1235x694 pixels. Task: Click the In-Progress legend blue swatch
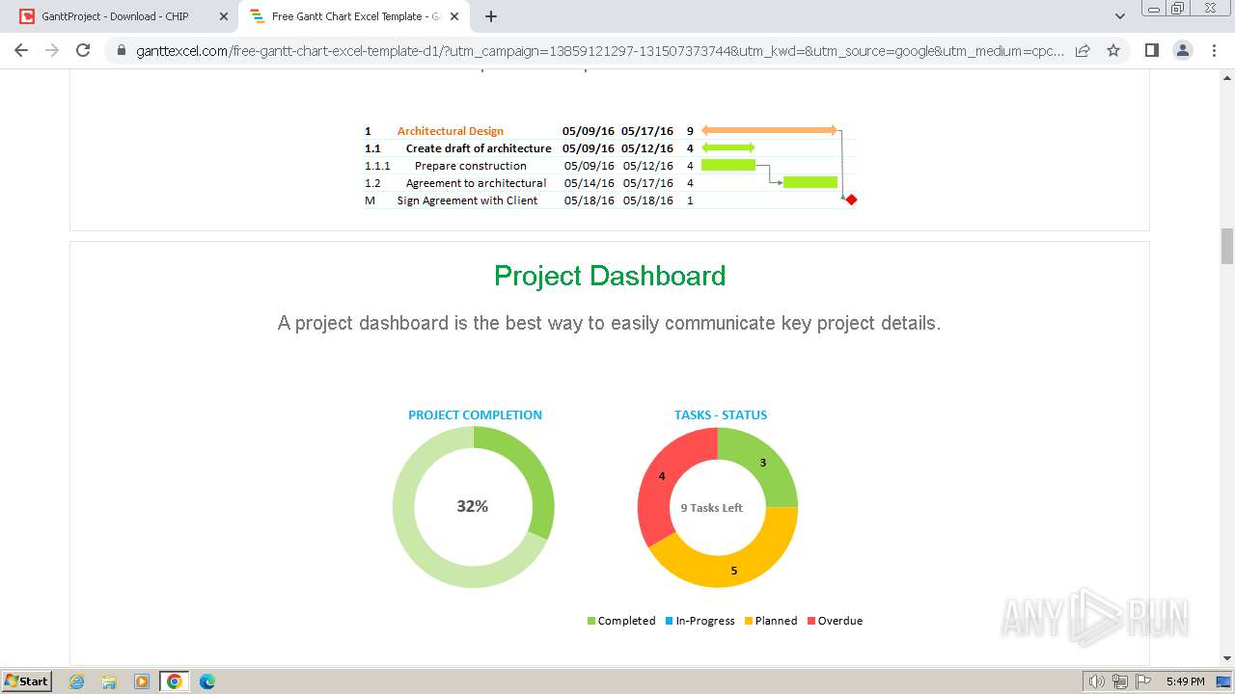[670, 621]
